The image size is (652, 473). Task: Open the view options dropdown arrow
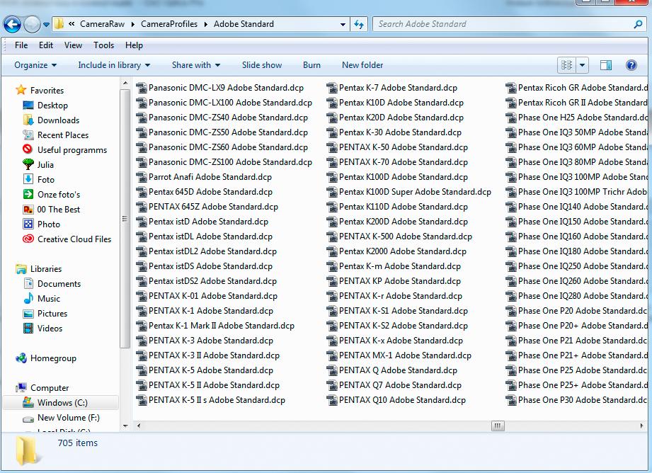[x=582, y=65]
